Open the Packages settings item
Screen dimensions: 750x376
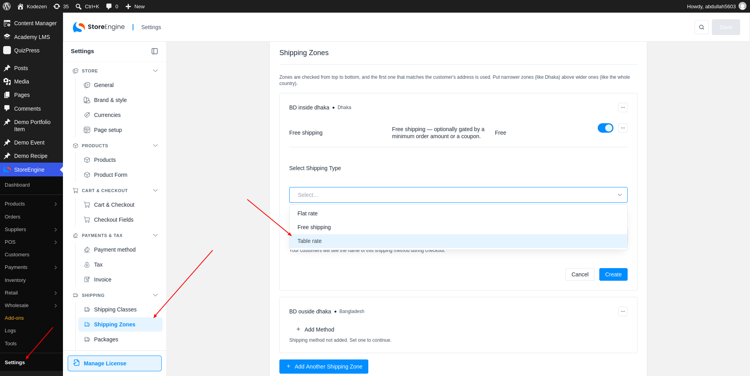point(120,339)
